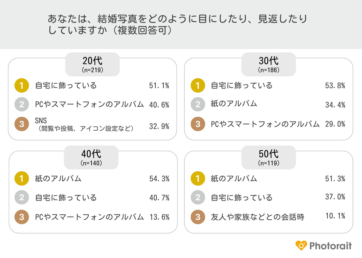This screenshot has width=362, height=258.
Task: Click the 10.1% value in 50代 panel
Action: [335, 216]
